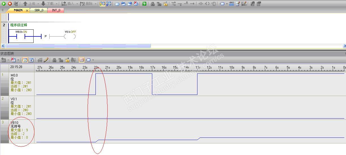This screenshot has width=346, height=155.
Task: Click the tab scroll-left arrow
Action: (3, 10)
